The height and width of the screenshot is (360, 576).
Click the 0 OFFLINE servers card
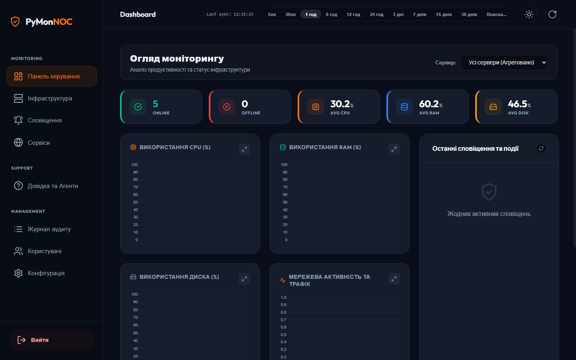click(250, 107)
